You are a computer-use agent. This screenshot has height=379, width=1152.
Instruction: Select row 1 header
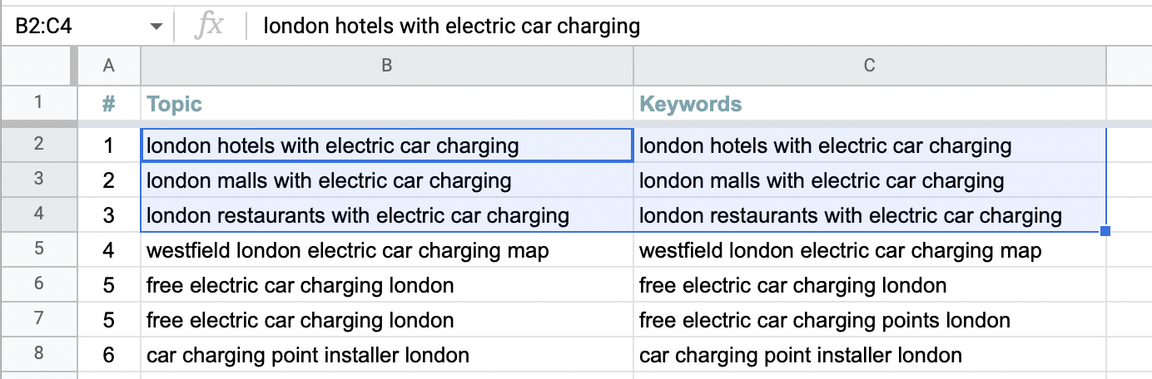[x=38, y=103]
